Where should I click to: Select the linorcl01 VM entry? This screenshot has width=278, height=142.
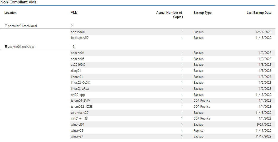[x=77, y=77]
